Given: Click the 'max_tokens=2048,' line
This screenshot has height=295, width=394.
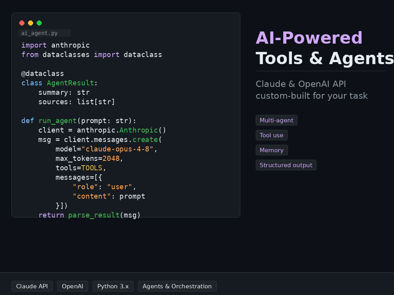Looking at the screenshot, I should (x=89, y=159).
